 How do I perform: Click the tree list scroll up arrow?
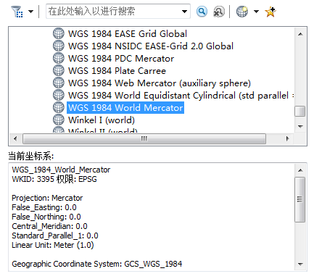point(300,34)
